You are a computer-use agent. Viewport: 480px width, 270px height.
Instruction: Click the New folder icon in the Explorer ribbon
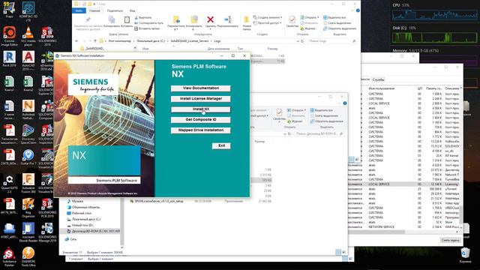click(x=247, y=23)
